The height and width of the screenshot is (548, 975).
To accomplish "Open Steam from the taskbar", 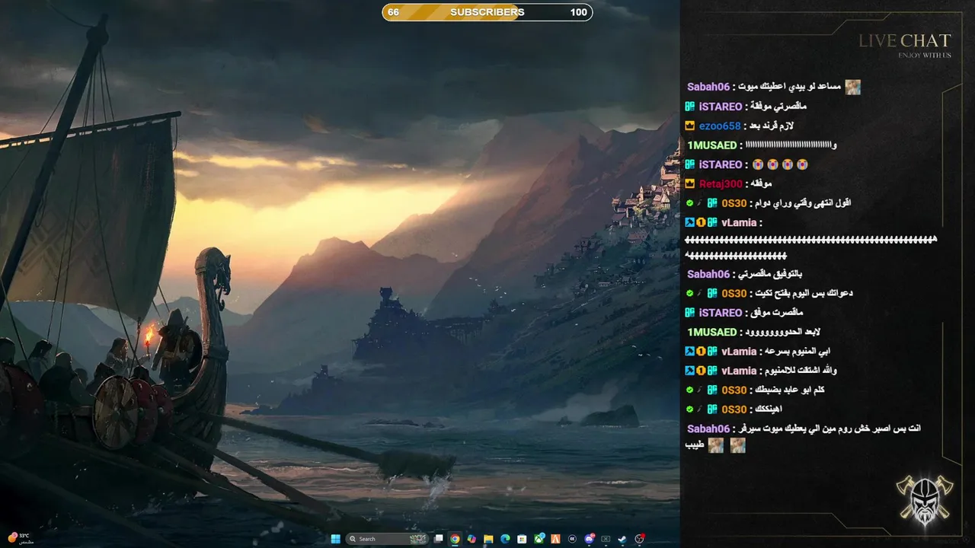I will (622, 539).
